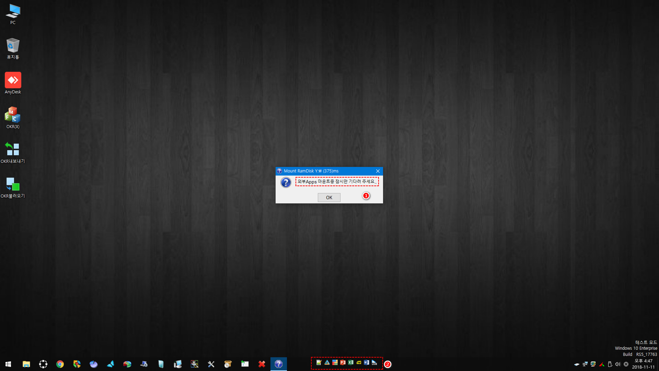Open the colored-tiles quick-launch icon
Screen dimensions: 659x371
[335, 362]
